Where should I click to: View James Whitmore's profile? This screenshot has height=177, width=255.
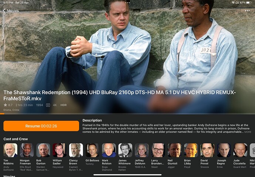pyautogui.click(x=125, y=150)
